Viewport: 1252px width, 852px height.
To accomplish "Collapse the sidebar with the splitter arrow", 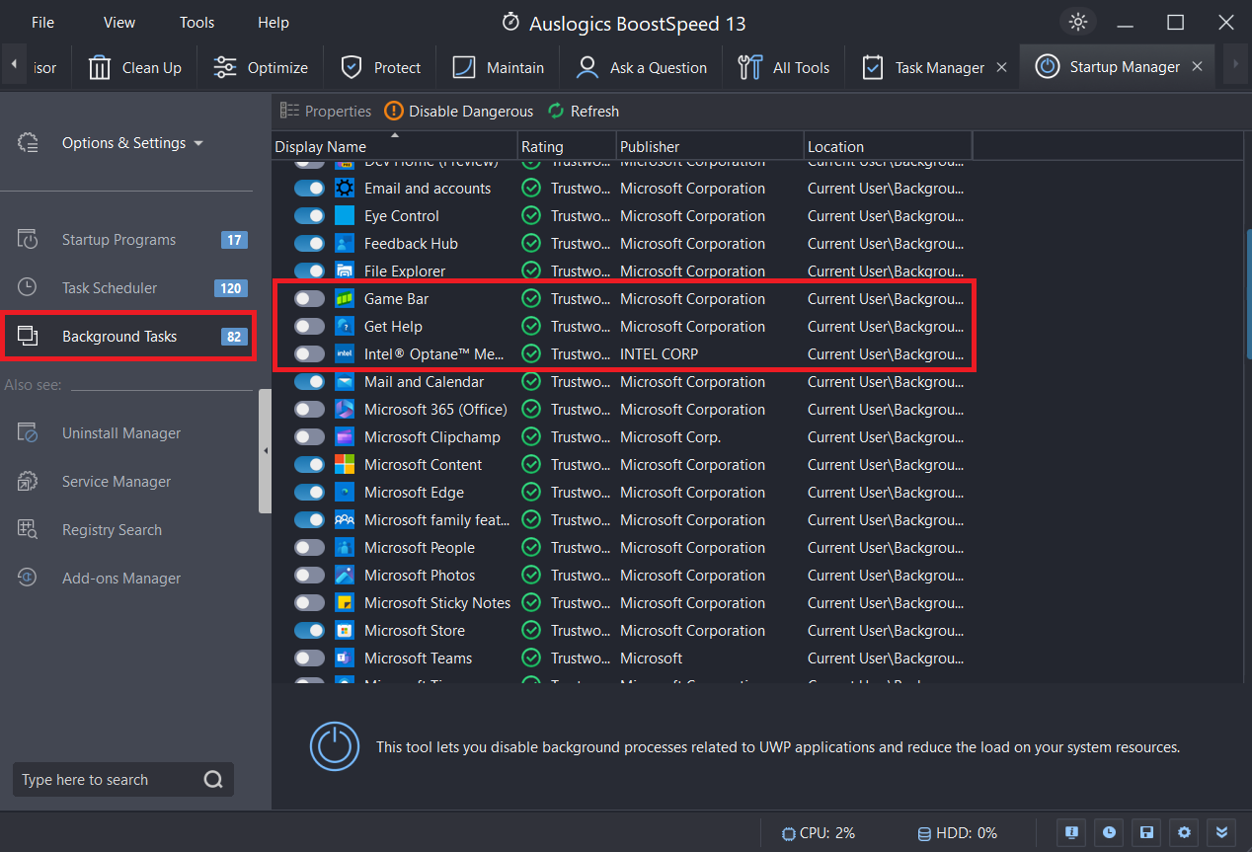I will coord(265,451).
